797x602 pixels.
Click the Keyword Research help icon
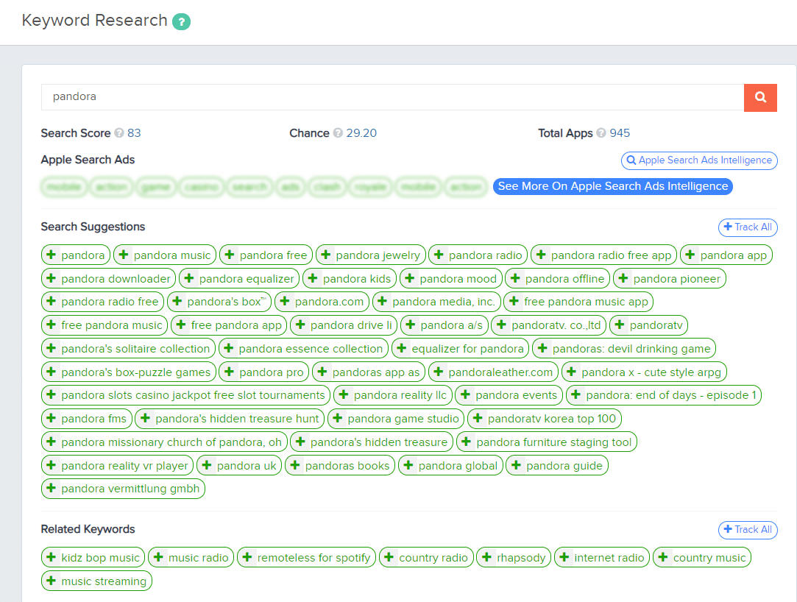(182, 22)
